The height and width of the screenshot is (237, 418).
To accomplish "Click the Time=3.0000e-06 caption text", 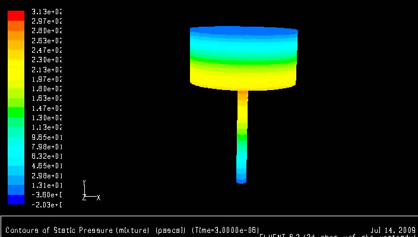I will 225,230.
